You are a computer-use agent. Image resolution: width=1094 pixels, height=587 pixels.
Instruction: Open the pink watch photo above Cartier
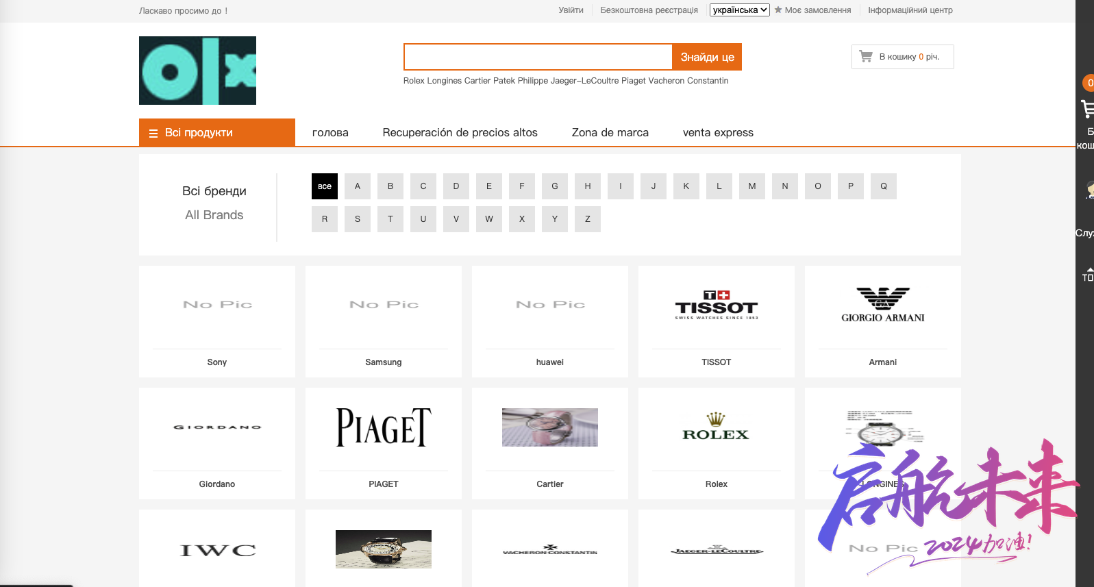point(550,427)
